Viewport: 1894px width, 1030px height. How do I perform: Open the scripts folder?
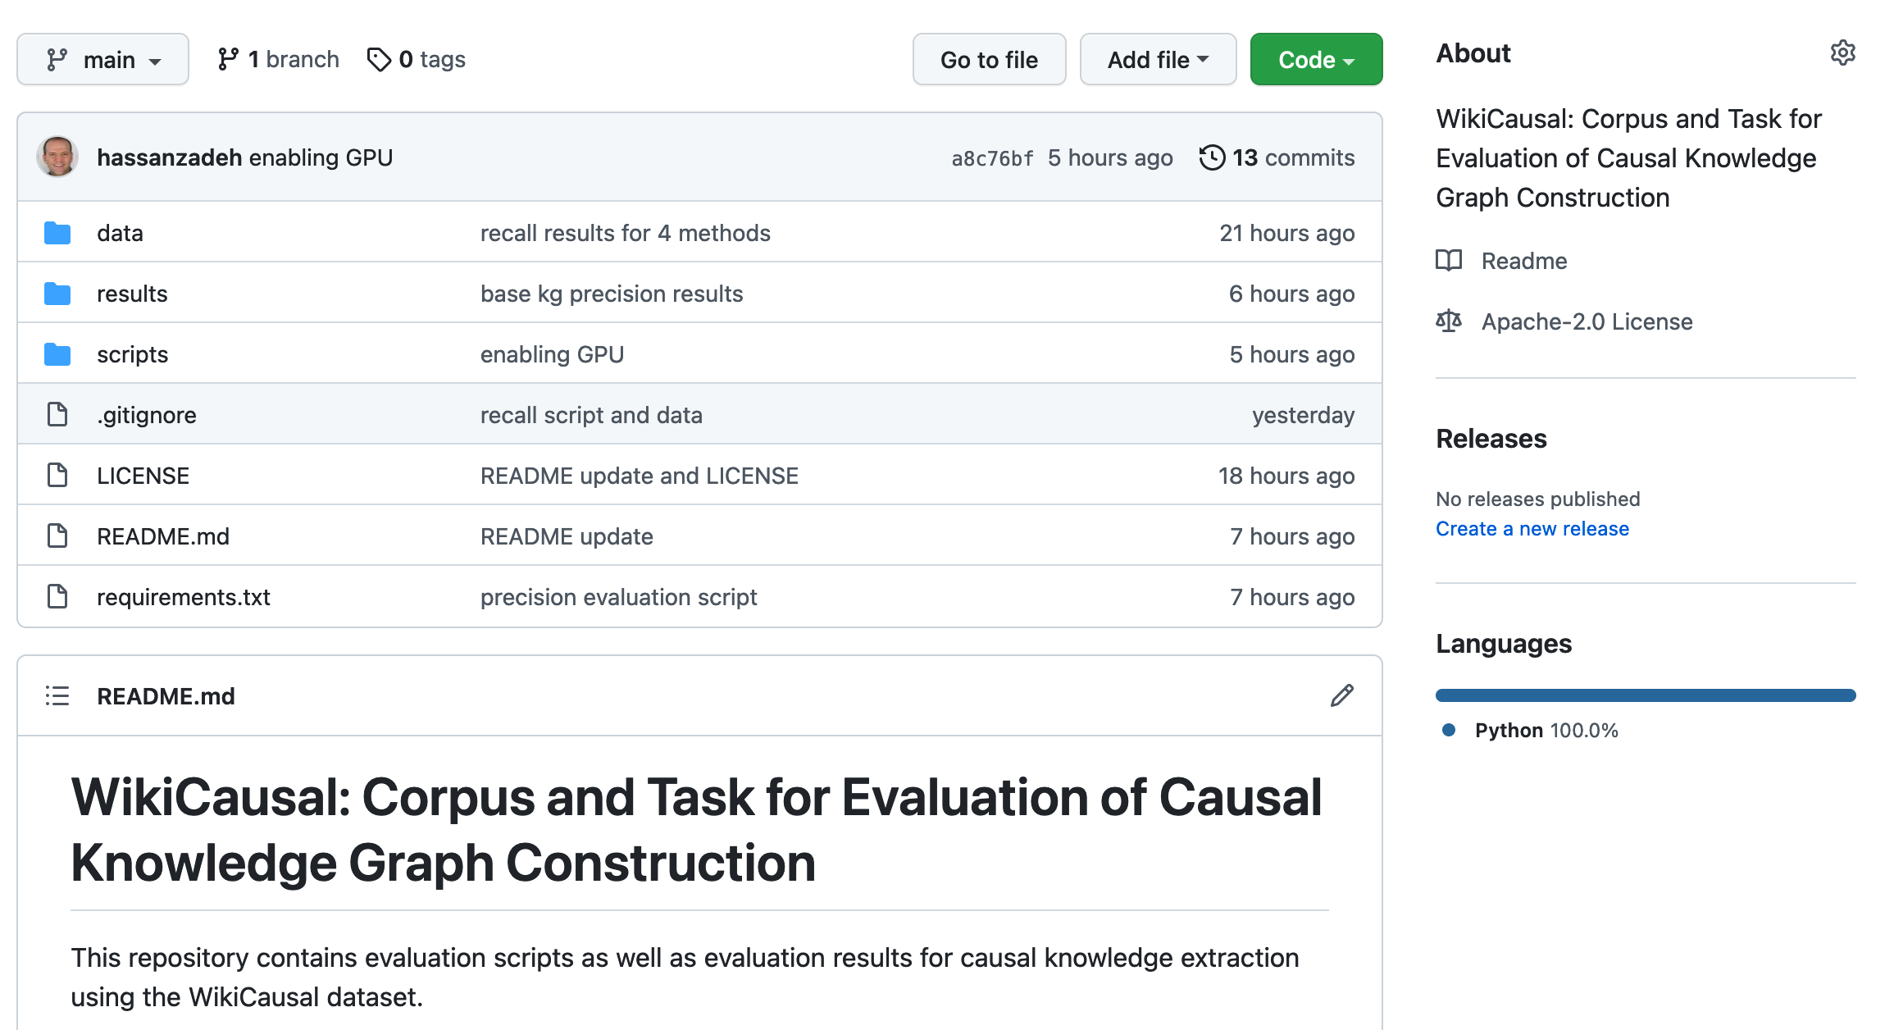132,354
